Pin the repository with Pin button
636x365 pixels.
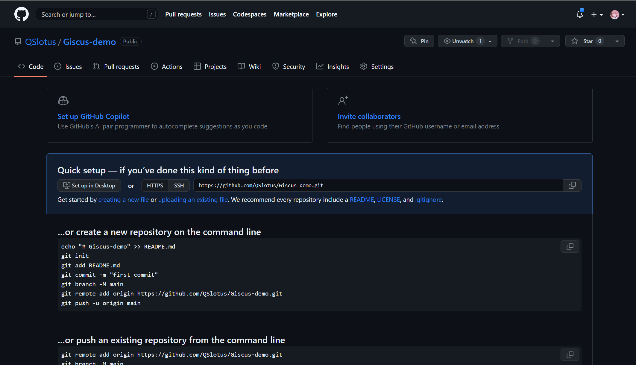tap(419, 41)
